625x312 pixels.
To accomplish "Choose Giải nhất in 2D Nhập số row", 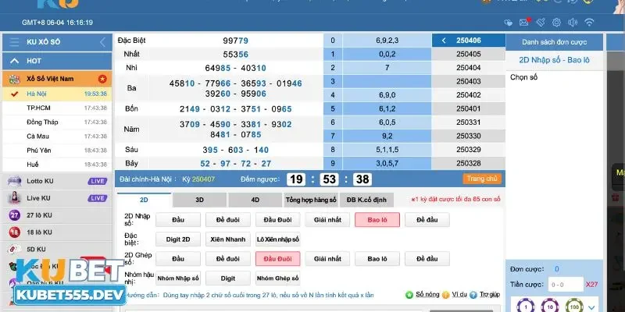I will tap(327, 220).
